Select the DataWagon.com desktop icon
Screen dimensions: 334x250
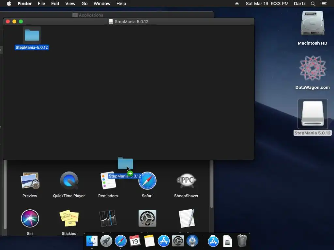pyautogui.click(x=312, y=68)
